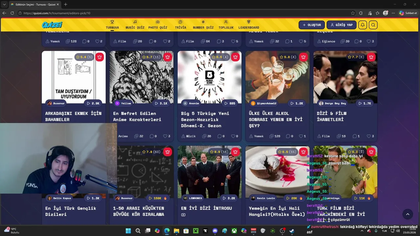The height and width of the screenshot is (236, 420).
Task: Open the TOPLULUK menu item
Action: [226, 25]
